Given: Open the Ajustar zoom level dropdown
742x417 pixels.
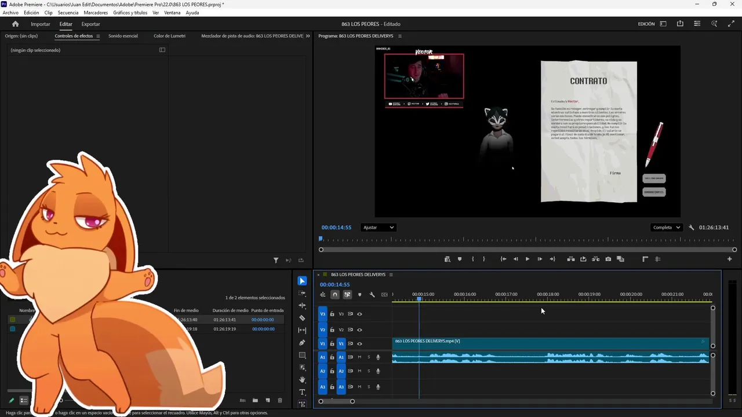Looking at the screenshot, I should coord(378,228).
